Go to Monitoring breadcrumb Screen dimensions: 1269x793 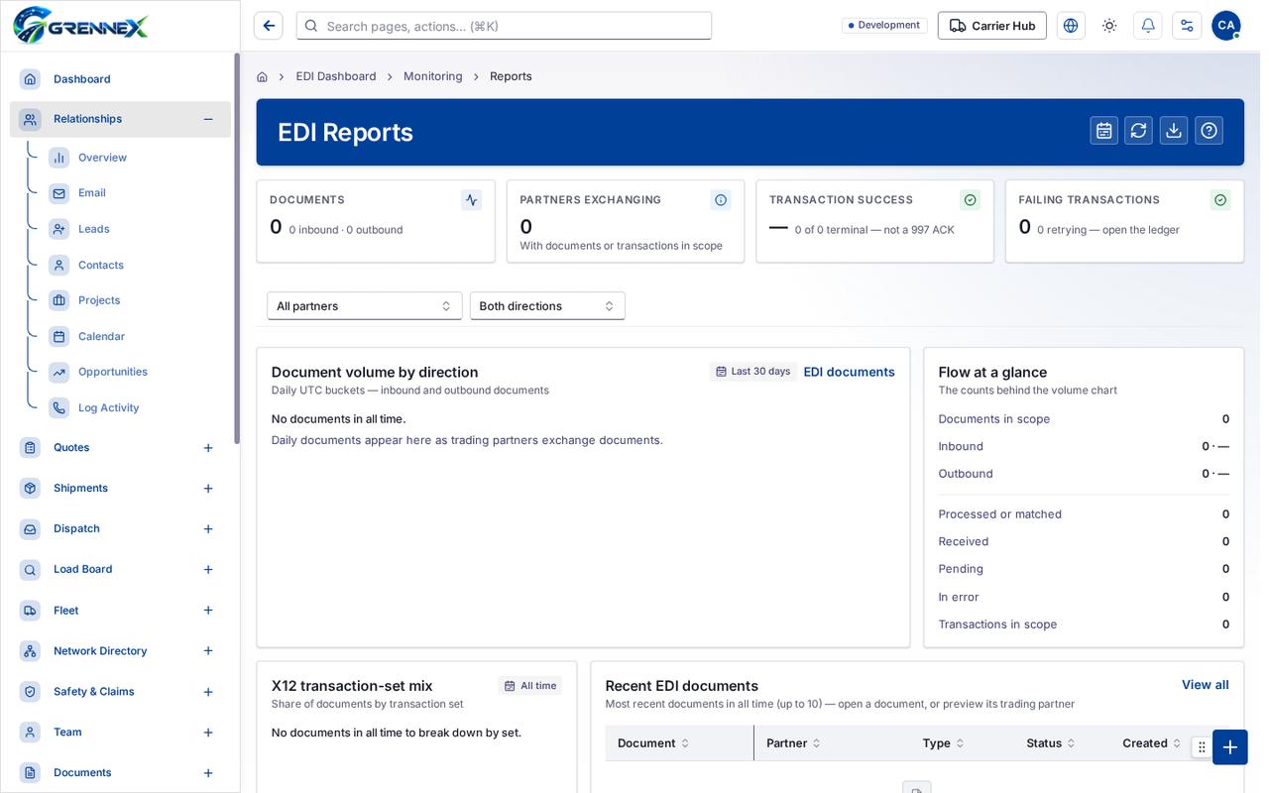[x=433, y=76]
